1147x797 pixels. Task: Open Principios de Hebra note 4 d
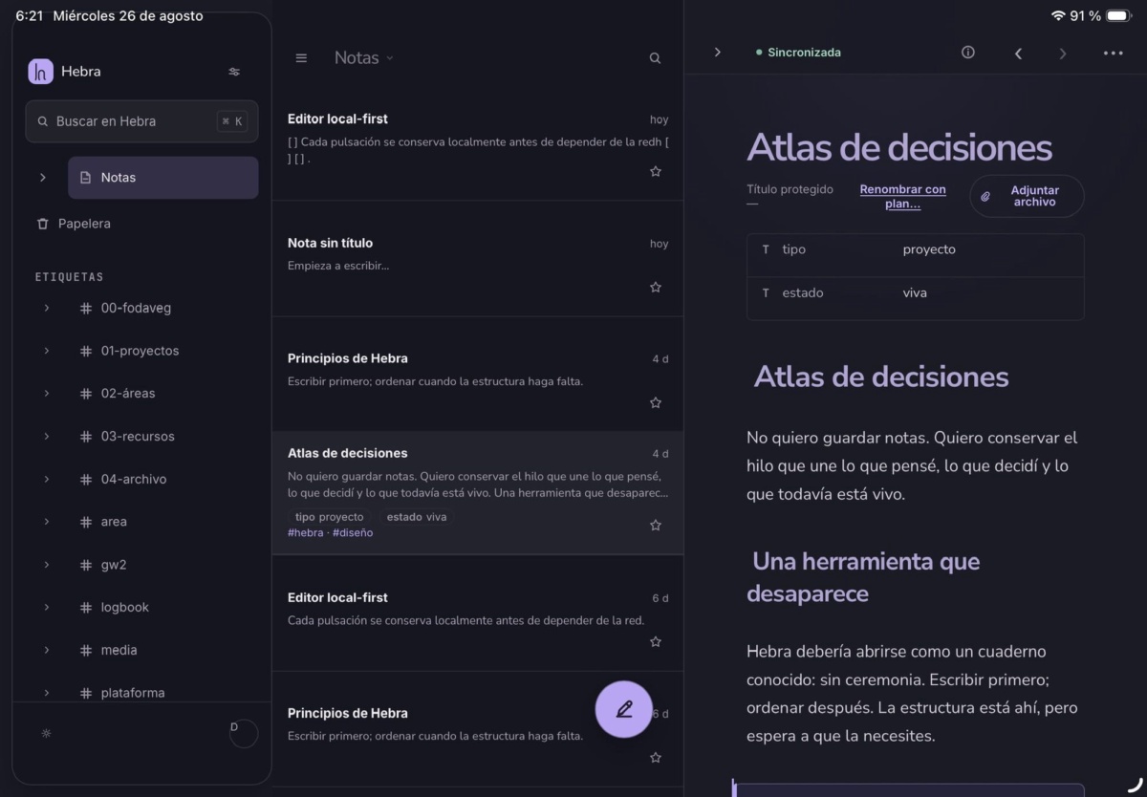[478, 375]
